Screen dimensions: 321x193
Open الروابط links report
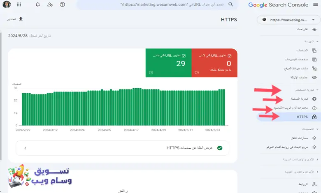click(303, 184)
